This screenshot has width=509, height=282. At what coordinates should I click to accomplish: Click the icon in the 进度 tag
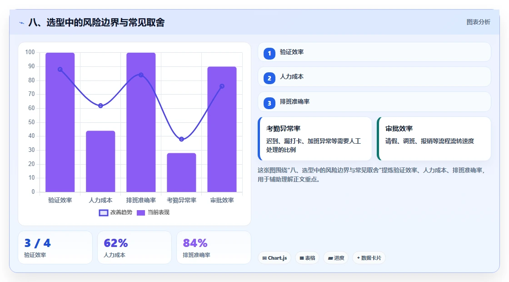pos(330,258)
